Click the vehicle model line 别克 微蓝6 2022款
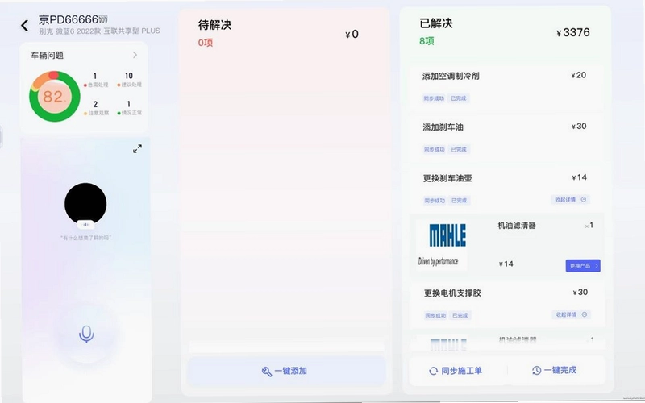The width and height of the screenshot is (645, 403). point(99,31)
